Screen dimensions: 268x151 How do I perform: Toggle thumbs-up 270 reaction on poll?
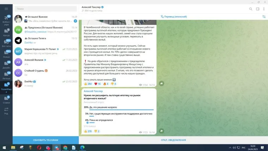[88, 132]
